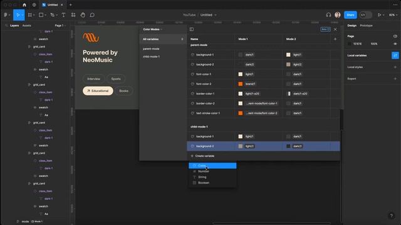Choose String variable type
Screen dimensions: 401x225
click(x=212, y=177)
